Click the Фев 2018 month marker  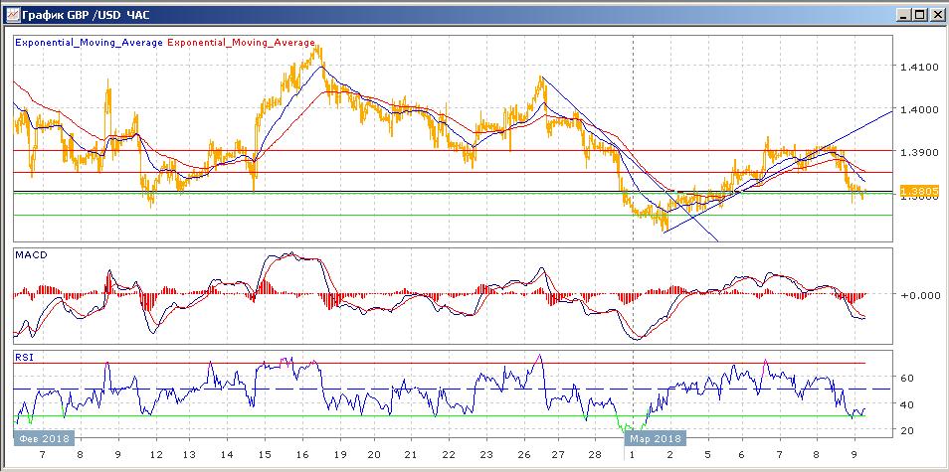click(x=44, y=438)
